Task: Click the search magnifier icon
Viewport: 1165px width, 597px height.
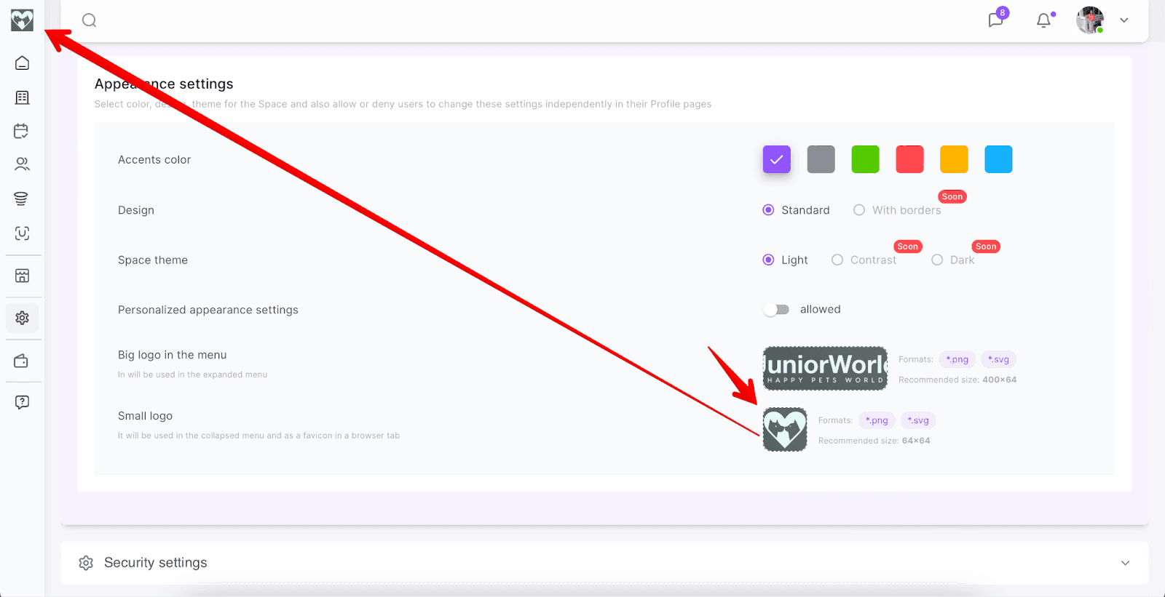Action: click(x=89, y=20)
